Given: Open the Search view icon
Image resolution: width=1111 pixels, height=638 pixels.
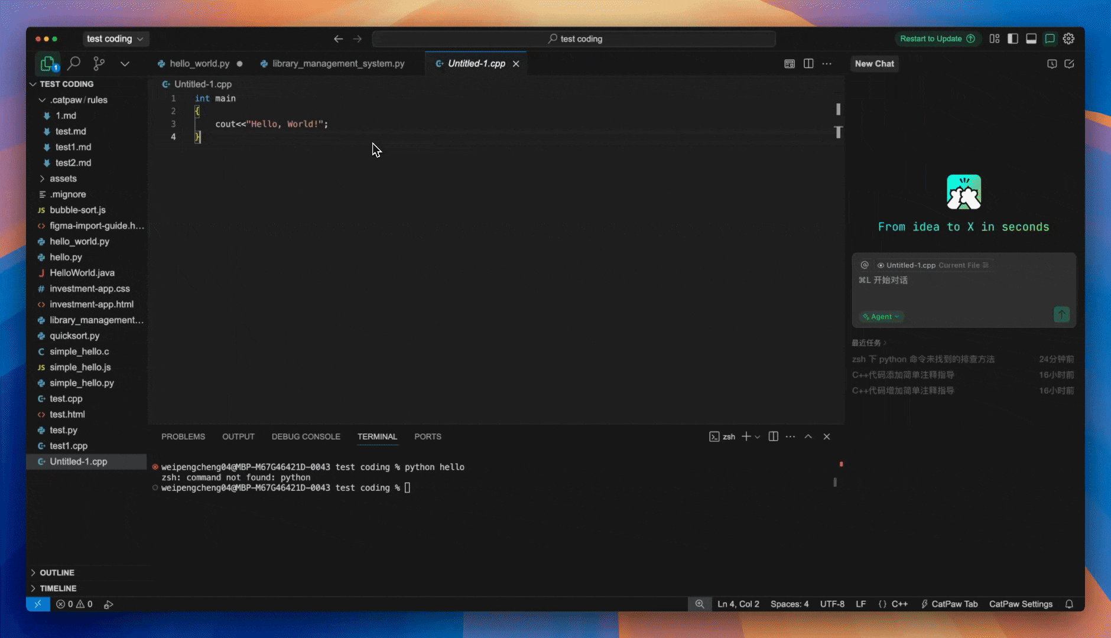Looking at the screenshot, I should 74,63.
